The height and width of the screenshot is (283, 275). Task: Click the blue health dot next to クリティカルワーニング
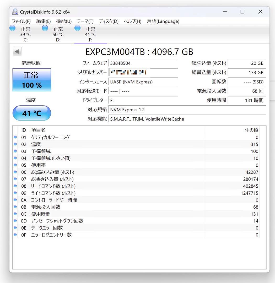pos(15,137)
